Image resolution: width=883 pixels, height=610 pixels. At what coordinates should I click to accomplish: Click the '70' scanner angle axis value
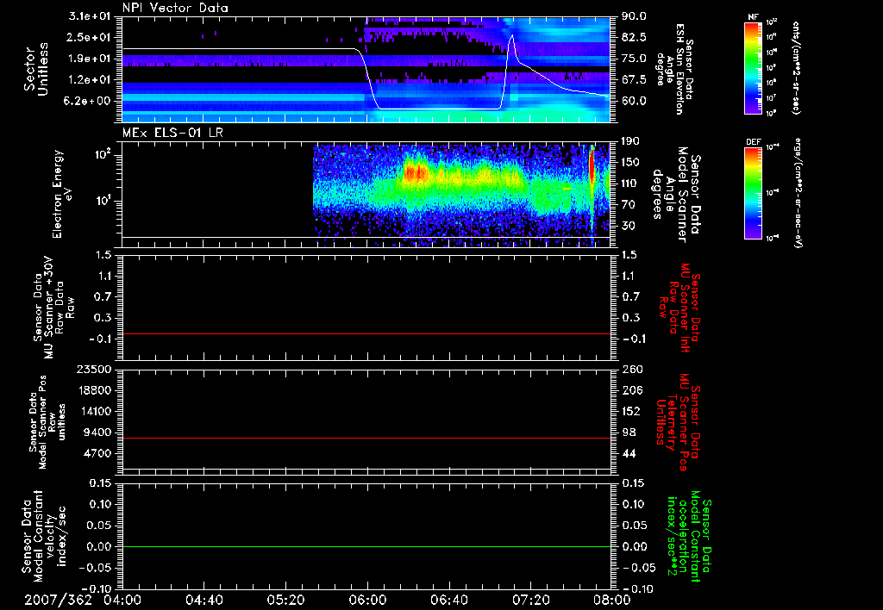coord(630,205)
